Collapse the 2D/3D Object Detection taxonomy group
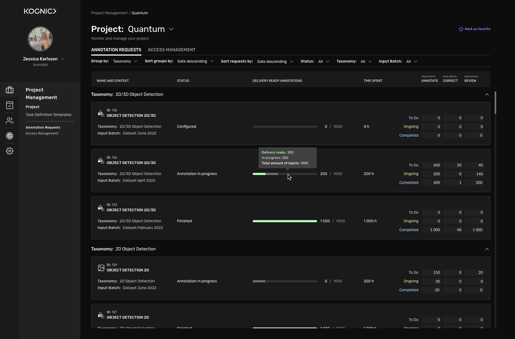The width and height of the screenshot is (515, 339). [487, 94]
